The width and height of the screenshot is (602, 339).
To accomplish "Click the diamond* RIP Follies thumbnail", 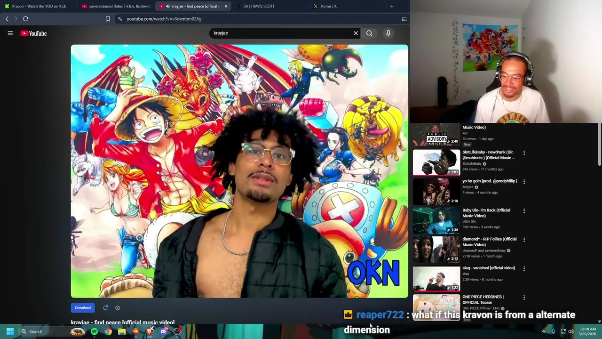I will click(x=436, y=249).
